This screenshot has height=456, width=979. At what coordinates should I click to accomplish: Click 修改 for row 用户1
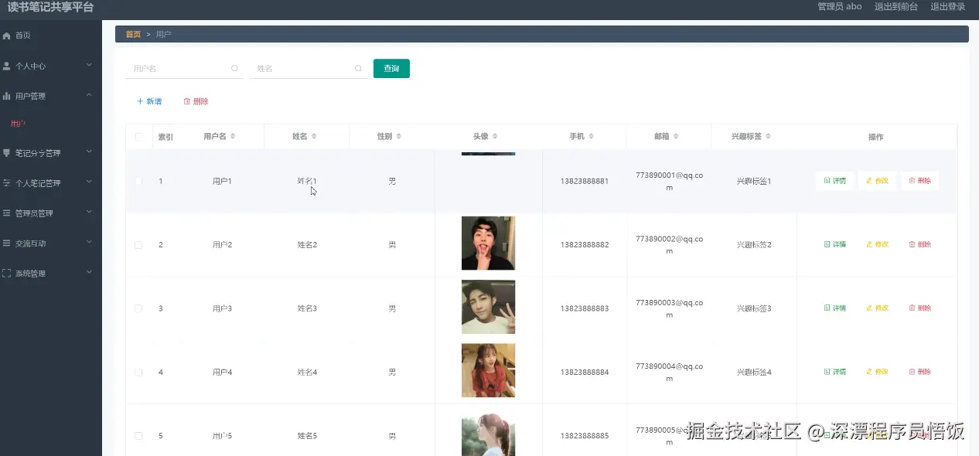tap(877, 181)
